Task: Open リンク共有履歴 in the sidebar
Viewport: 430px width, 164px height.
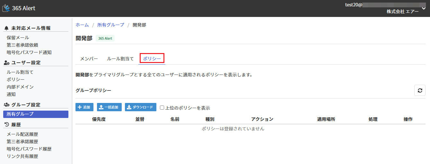Action: tap(22, 156)
